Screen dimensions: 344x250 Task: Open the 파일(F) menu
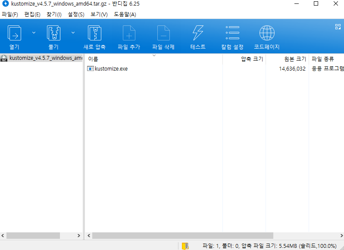pos(10,15)
